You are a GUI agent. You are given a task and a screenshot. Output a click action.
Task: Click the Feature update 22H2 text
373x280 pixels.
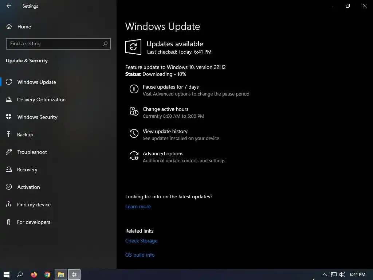pos(175,67)
